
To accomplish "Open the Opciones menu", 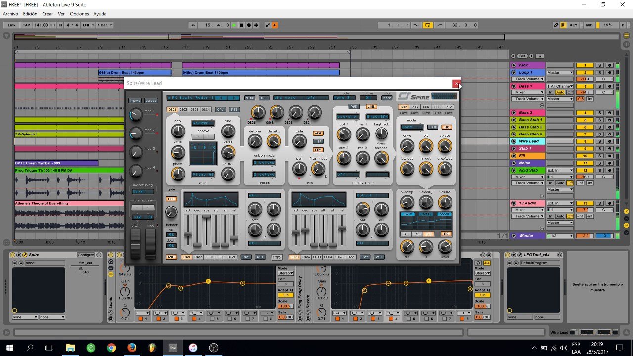I will (79, 14).
